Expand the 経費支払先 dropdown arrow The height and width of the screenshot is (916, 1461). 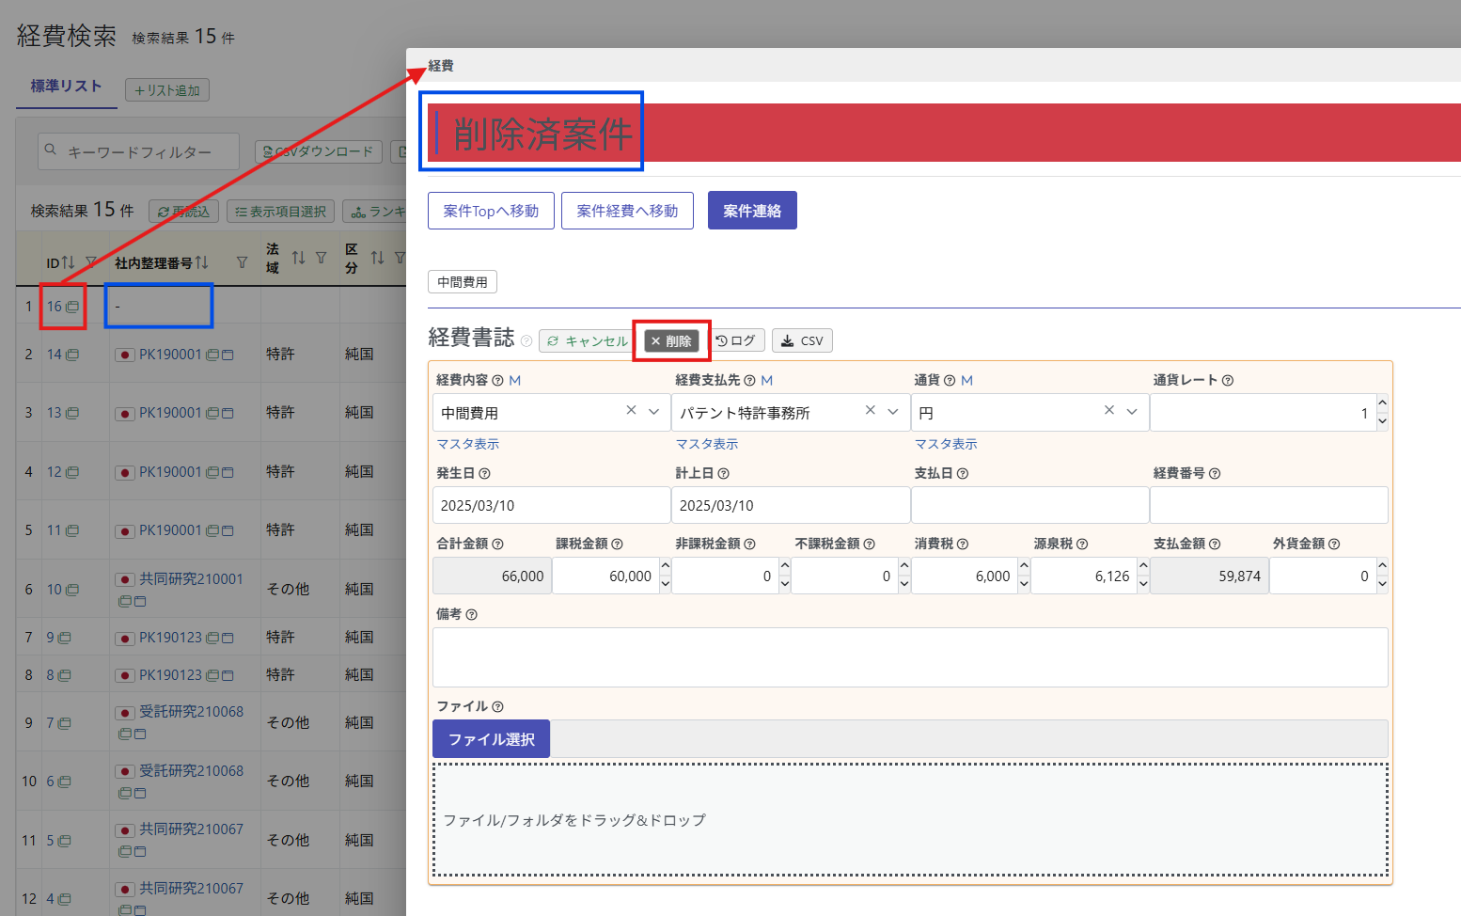[893, 412]
